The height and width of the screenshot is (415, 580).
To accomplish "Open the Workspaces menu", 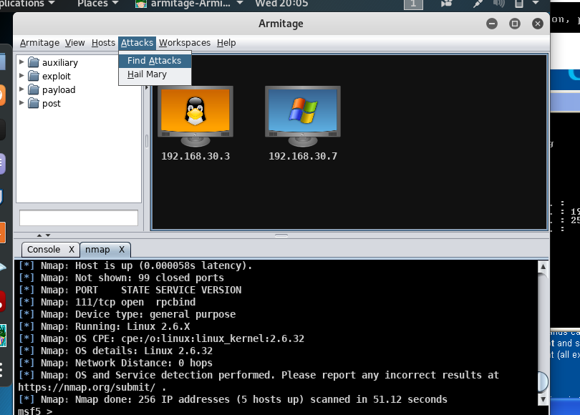I will tap(185, 43).
